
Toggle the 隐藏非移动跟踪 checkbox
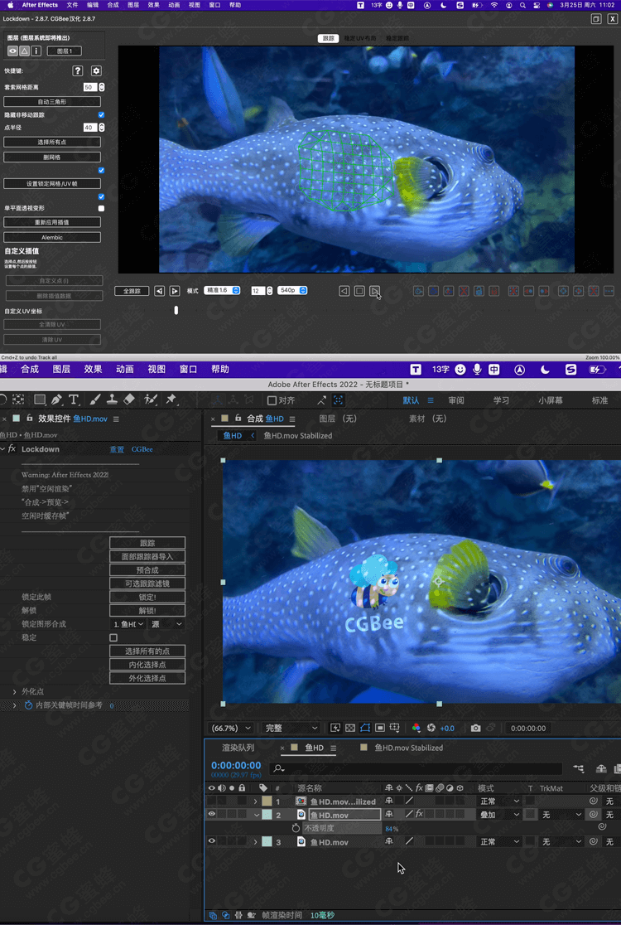pyautogui.click(x=101, y=115)
